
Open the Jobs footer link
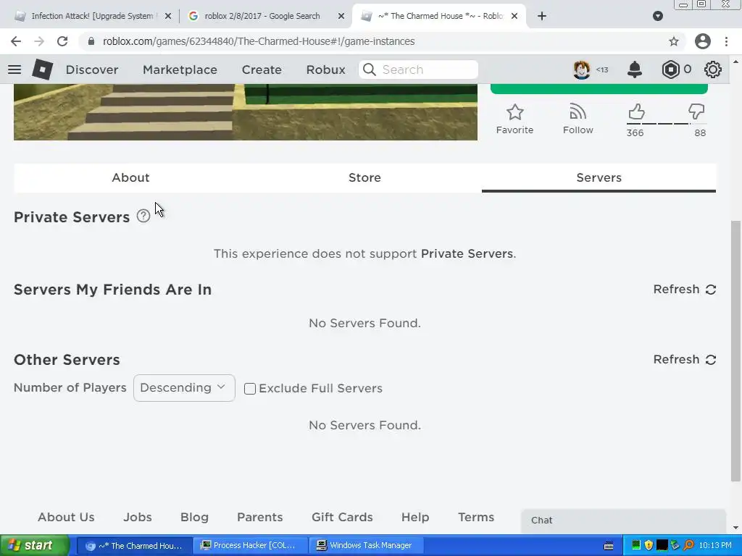[x=138, y=517]
